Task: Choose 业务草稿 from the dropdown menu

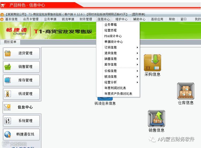Action: click(118, 25)
